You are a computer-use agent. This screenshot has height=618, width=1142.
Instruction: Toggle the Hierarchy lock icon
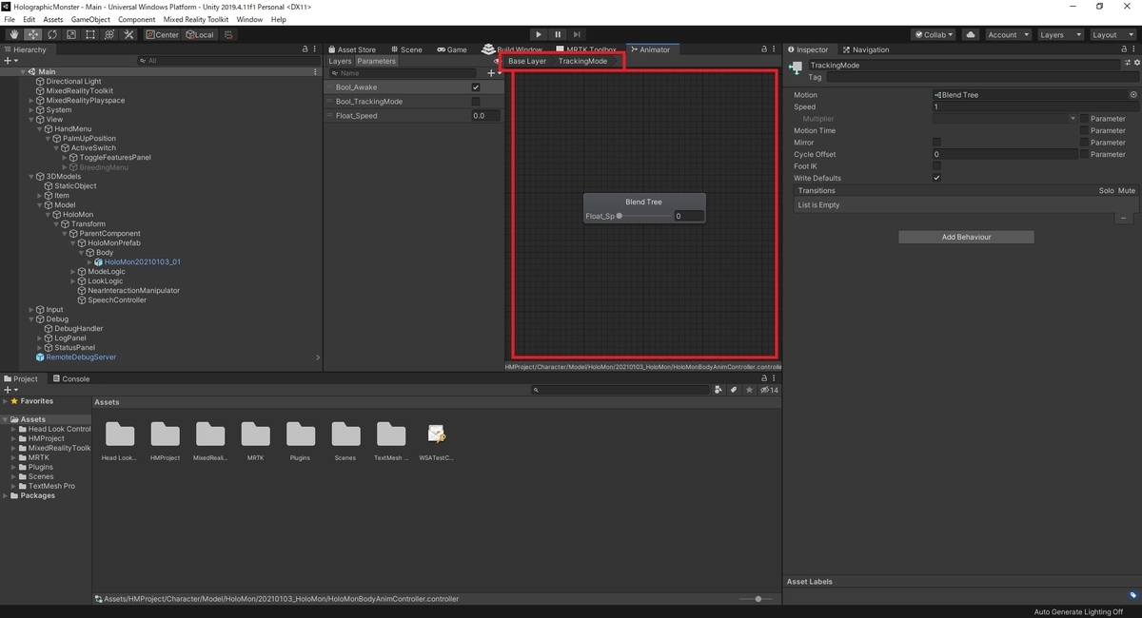point(305,49)
